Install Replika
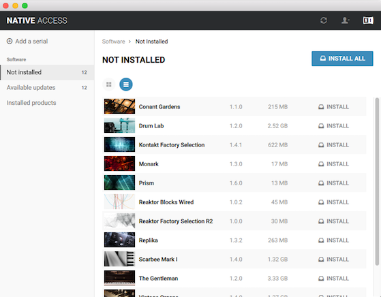The height and width of the screenshot is (297, 381). (333, 240)
